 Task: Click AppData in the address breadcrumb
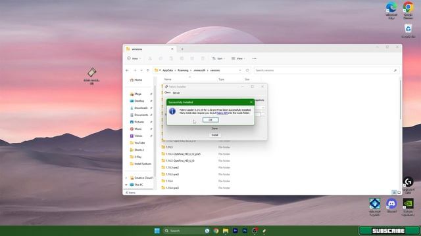click(168, 70)
